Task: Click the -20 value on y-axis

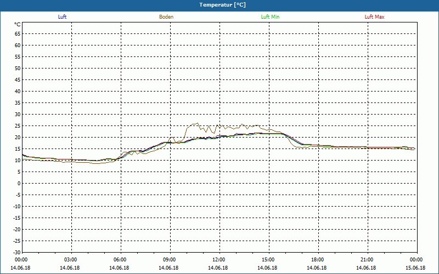Action: click(x=17, y=229)
